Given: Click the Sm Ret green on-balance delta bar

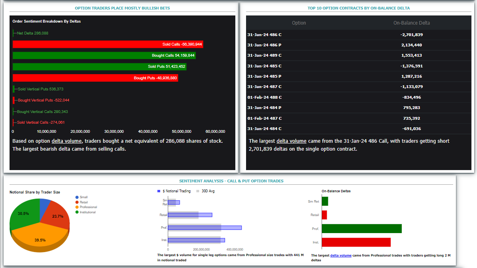Looking at the screenshot, I should click(x=325, y=201).
